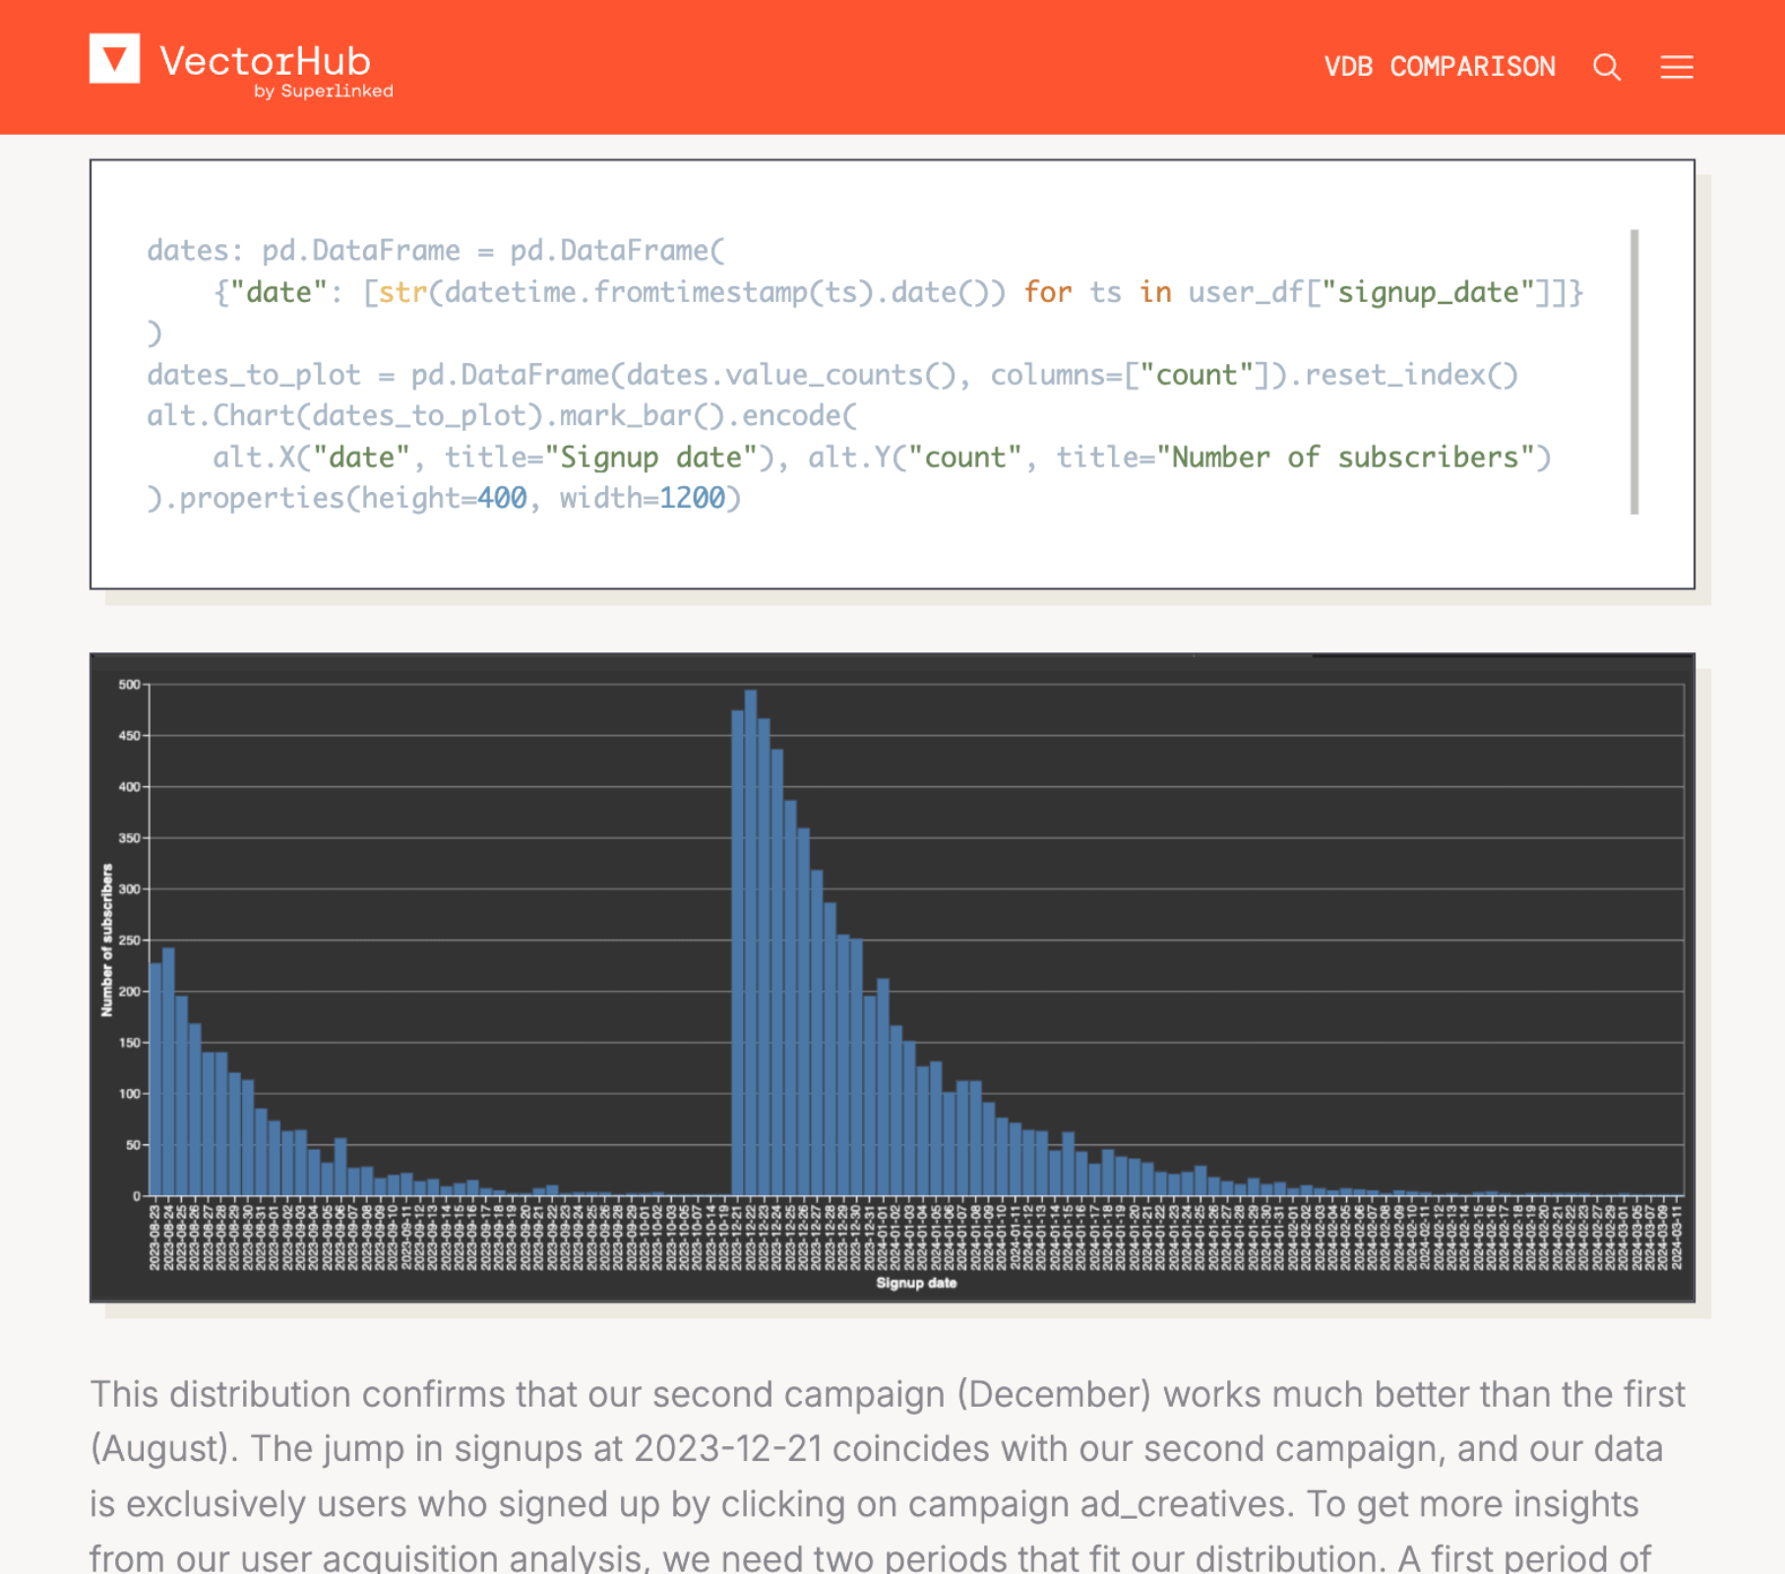
Task: Click the 'by Superlinked' tagline
Action: click(324, 91)
